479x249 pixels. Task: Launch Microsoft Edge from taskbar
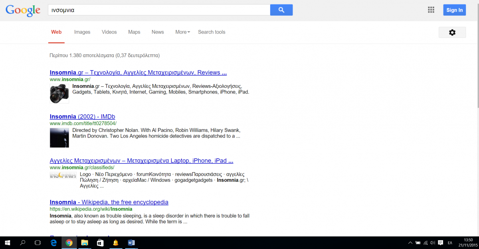tap(54, 243)
